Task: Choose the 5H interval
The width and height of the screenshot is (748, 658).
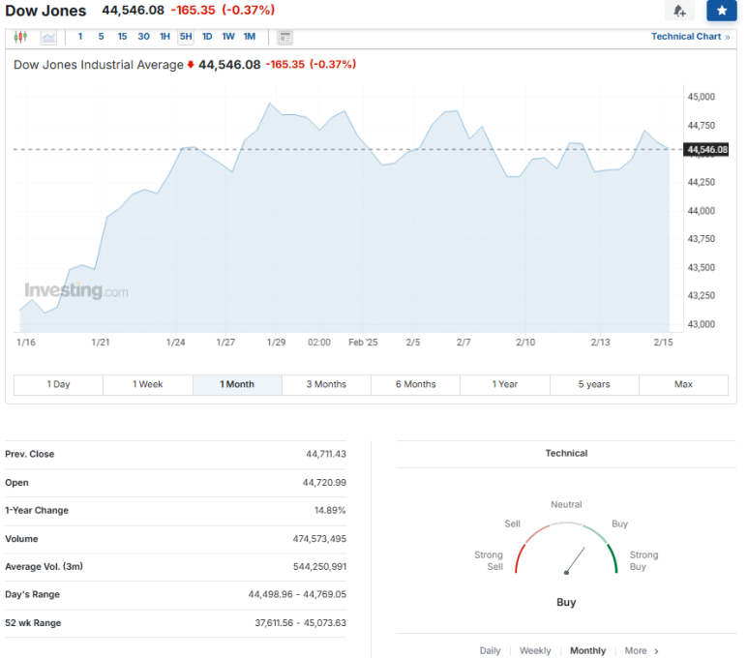Action: [186, 37]
